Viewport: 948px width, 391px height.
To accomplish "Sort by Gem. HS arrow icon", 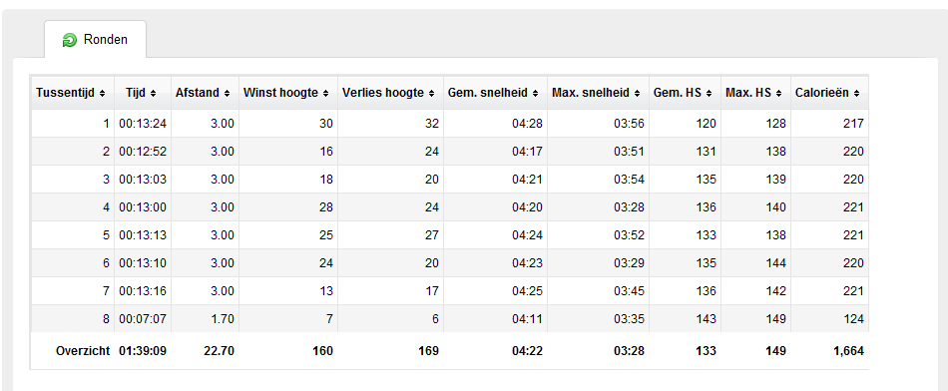I will pyautogui.click(x=710, y=93).
